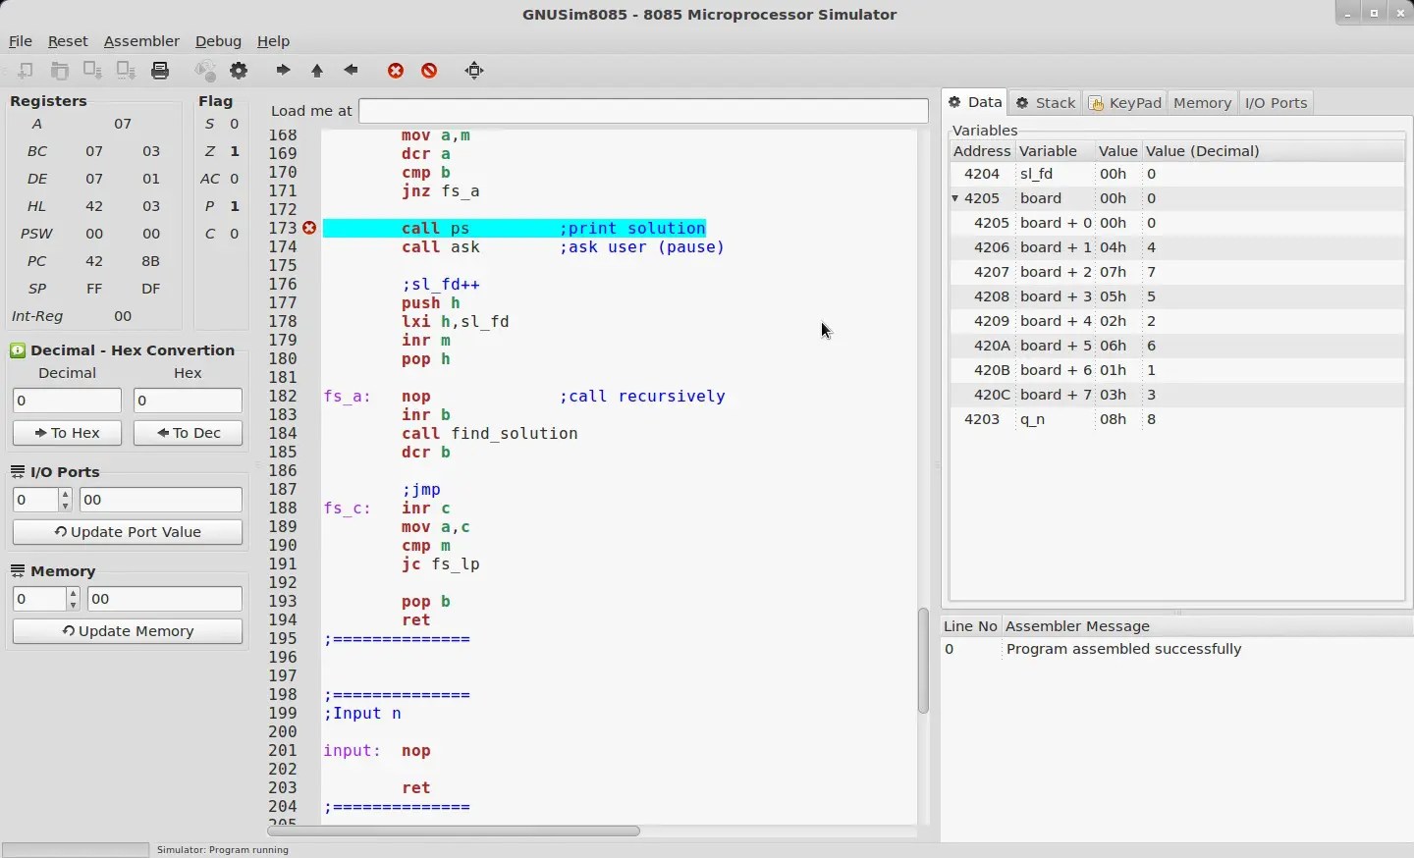Image resolution: width=1414 pixels, height=858 pixels.
Task: Click the code editor vertical scrollbar
Action: click(924, 660)
